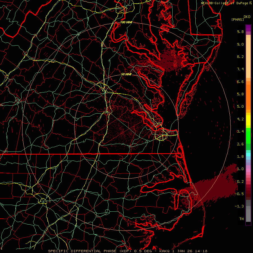Click the 4.2 scale value
253x253 pixels.
pyautogui.click(x=240, y=119)
